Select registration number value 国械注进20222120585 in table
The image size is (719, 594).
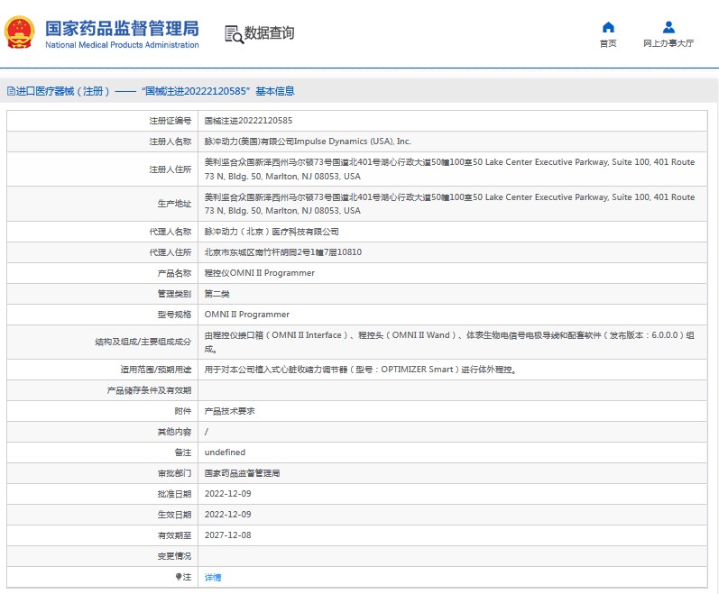point(248,121)
